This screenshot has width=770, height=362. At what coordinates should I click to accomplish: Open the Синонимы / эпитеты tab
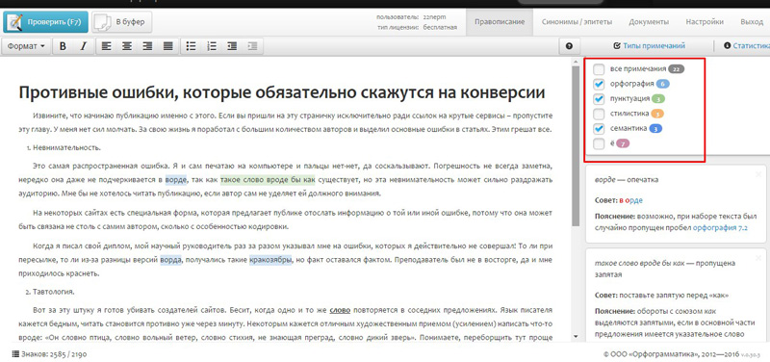tap(577, 22)
